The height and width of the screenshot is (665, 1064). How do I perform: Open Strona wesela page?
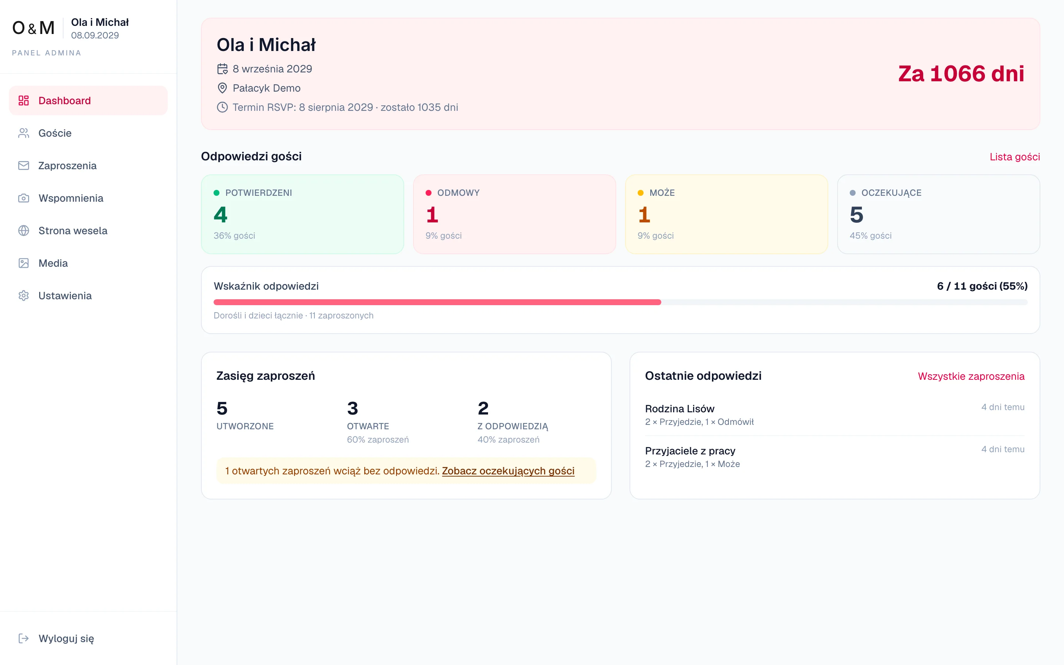pyautogui.click(x=88, y=231)
